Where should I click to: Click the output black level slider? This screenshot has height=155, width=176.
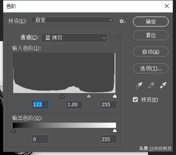click(14, 130)
